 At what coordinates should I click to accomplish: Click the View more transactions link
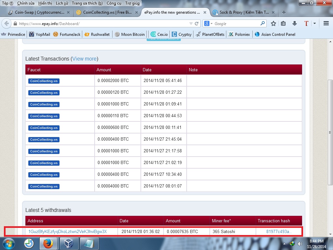pos(84,59)
